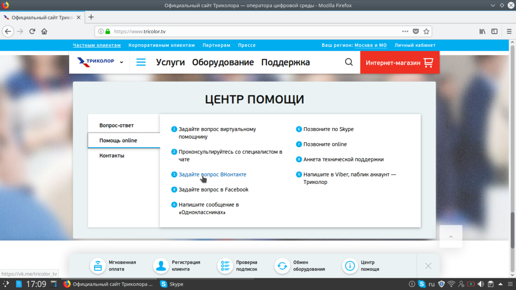This screenshot has width=516, height=290.
Task: Switch to the Вопрос-ответ tab
Action: pyautogui.click(x=117, y=125)
